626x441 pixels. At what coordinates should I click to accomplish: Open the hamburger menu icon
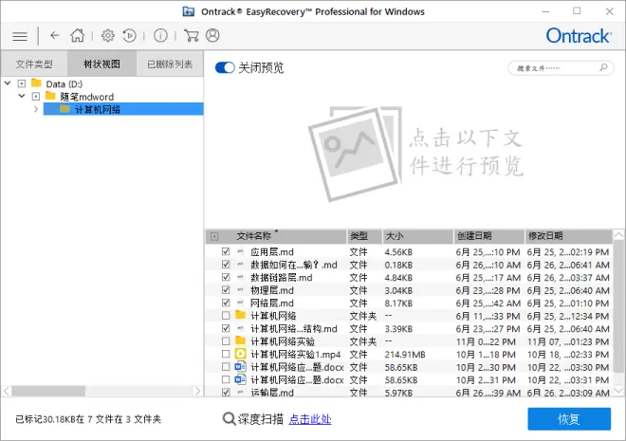click(20, 36)
